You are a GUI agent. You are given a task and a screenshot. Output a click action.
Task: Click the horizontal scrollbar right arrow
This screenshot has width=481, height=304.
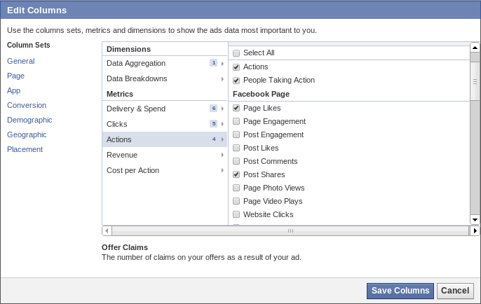(x=475, y=230)
